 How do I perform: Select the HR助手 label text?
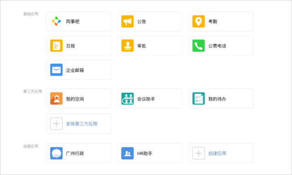click(x=145, y=154)
